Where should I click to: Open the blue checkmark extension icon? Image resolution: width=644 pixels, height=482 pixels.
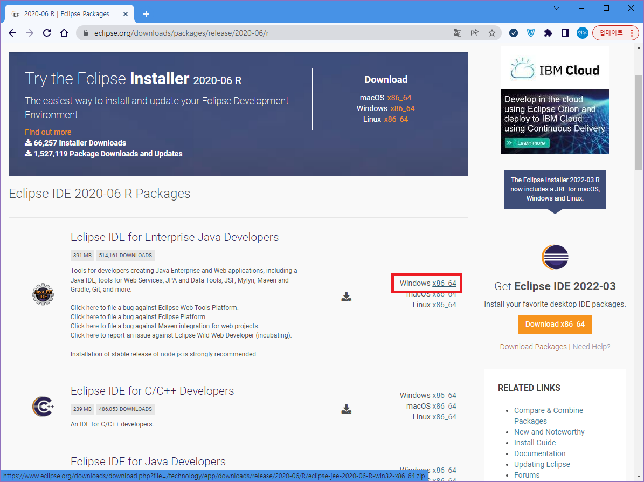tap(514, 33)
